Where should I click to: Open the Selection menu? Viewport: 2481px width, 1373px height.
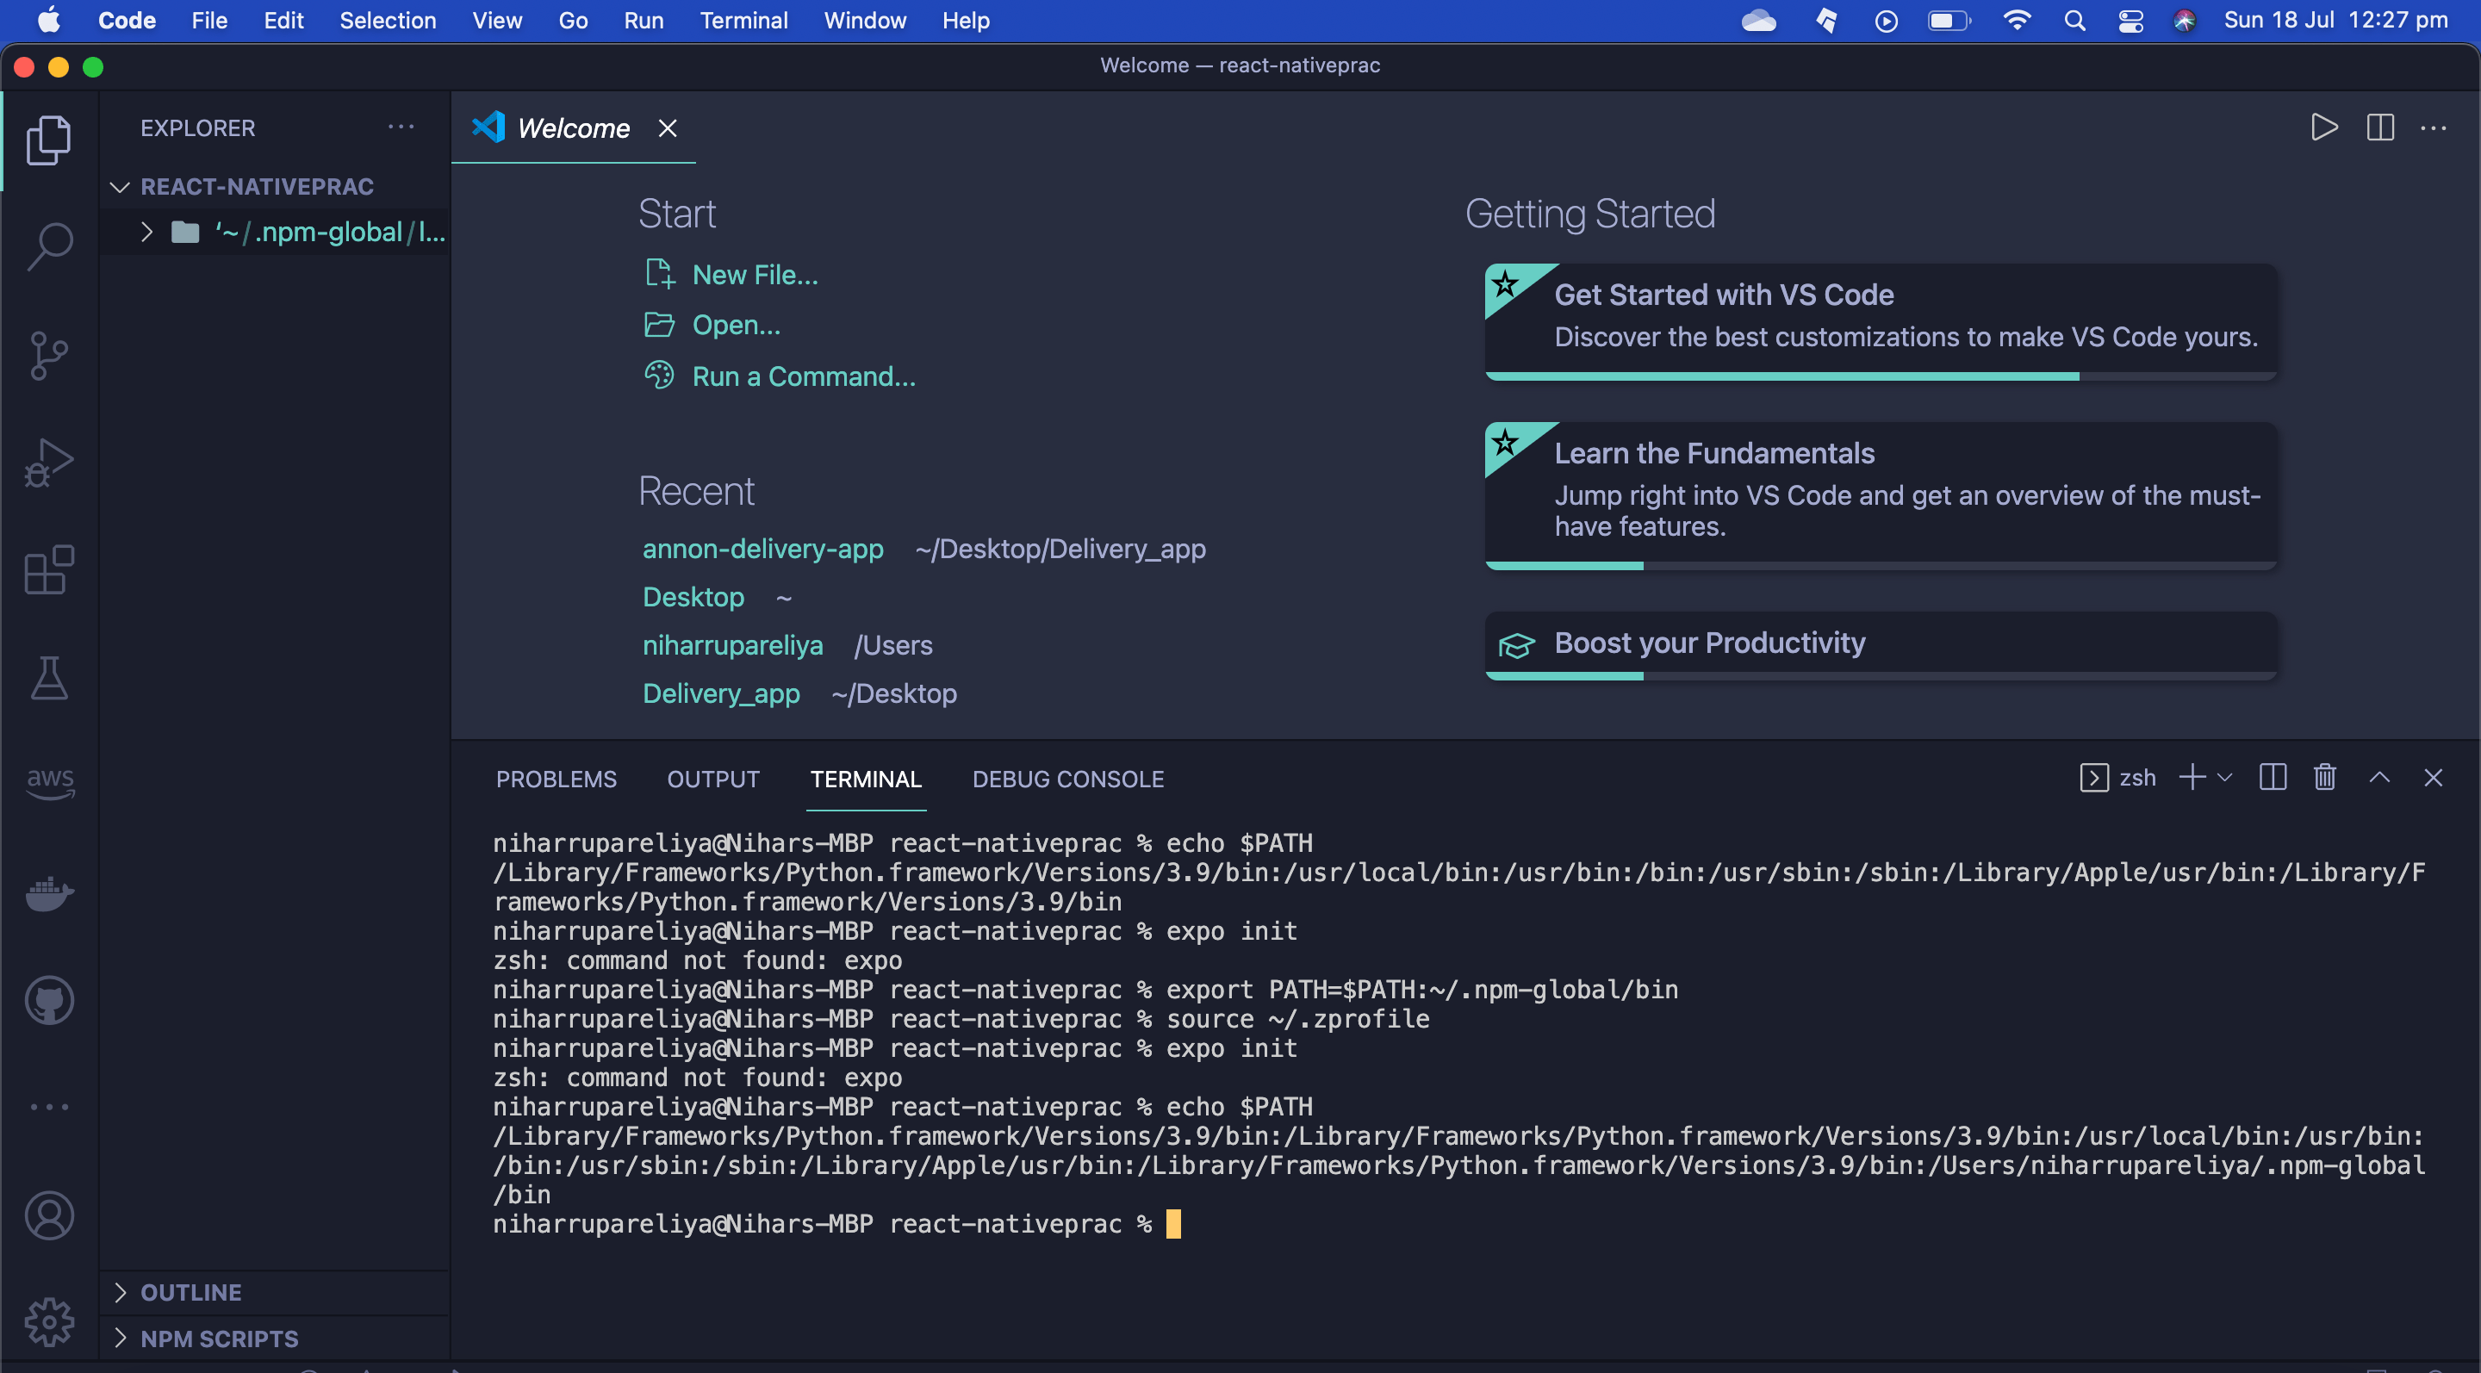387,20
